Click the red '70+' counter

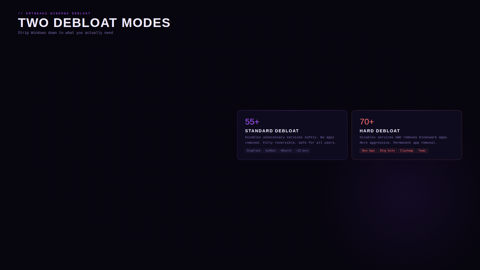(367, 122)
